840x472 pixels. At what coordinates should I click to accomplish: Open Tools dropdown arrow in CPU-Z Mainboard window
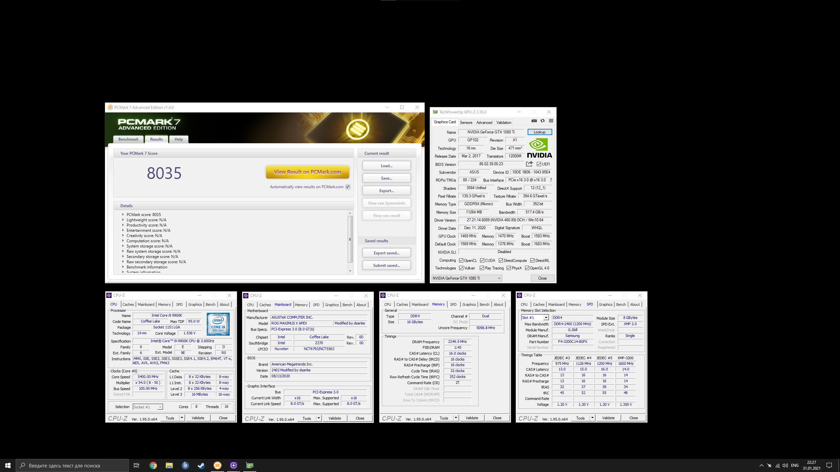[x=319, y=418]
